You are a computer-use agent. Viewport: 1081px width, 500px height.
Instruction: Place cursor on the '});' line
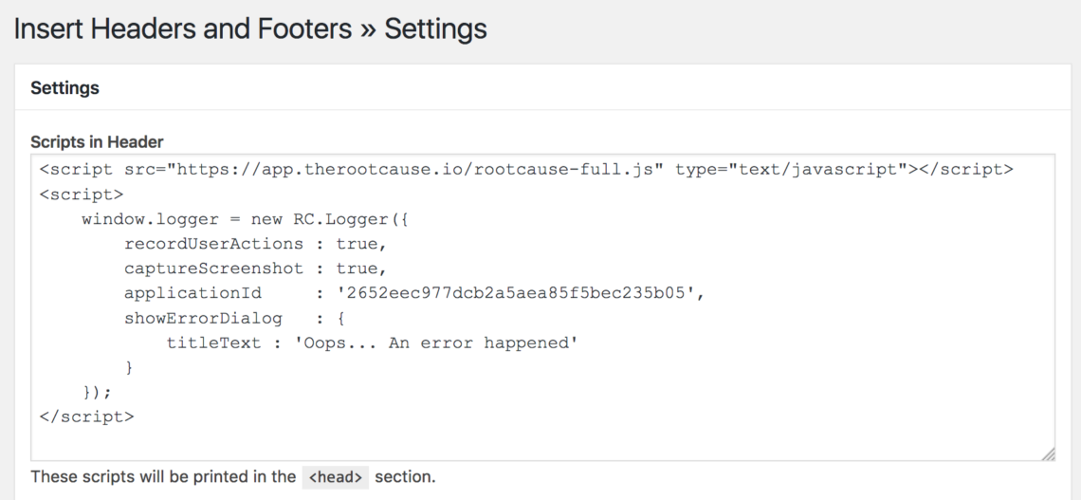coord(98,392)
